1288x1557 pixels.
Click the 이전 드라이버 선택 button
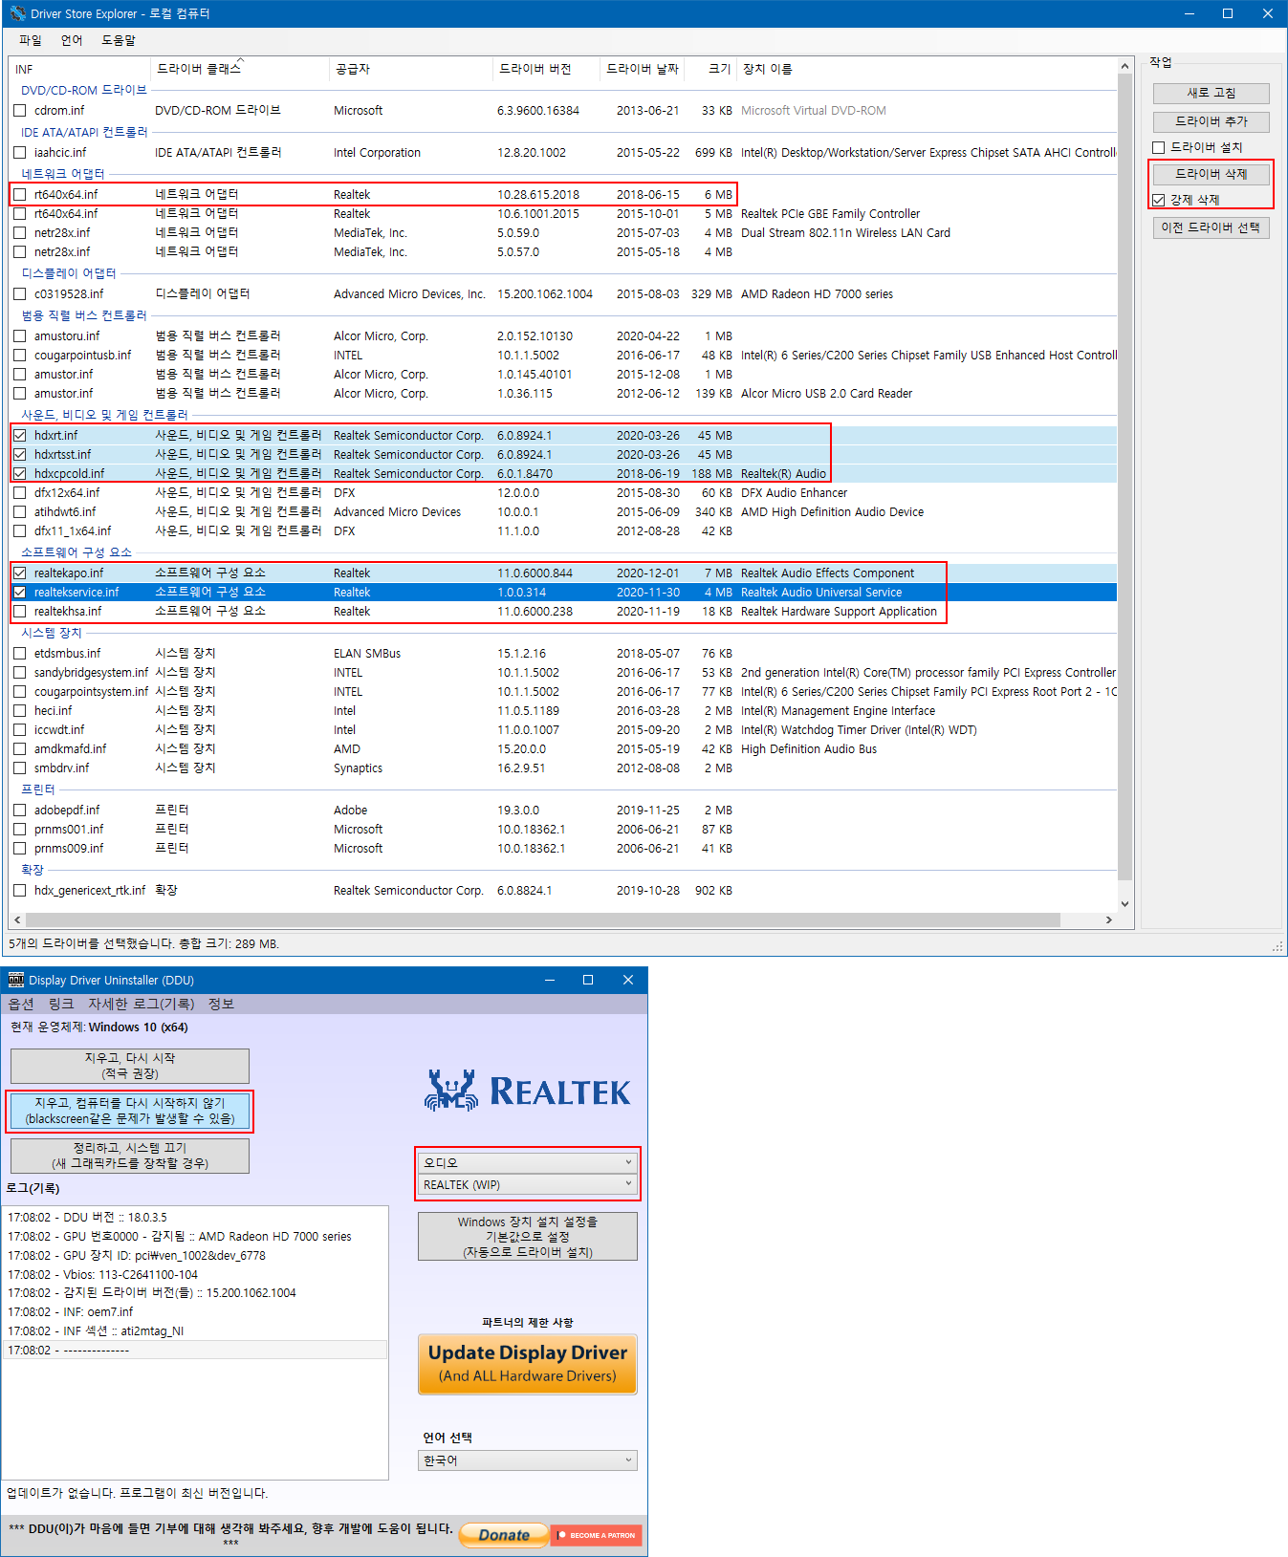[x=1212, y=227]
